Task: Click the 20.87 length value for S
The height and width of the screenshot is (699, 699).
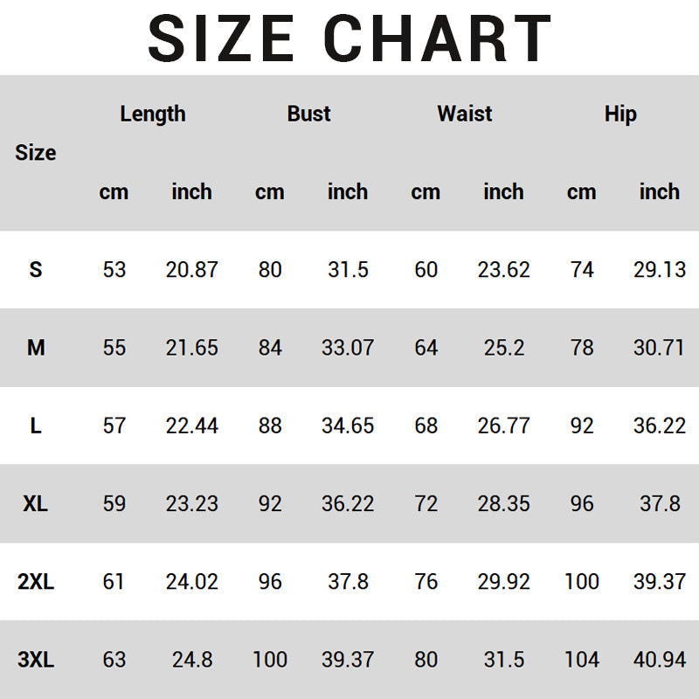Action: pyautogui.click(x=192, y=270)
